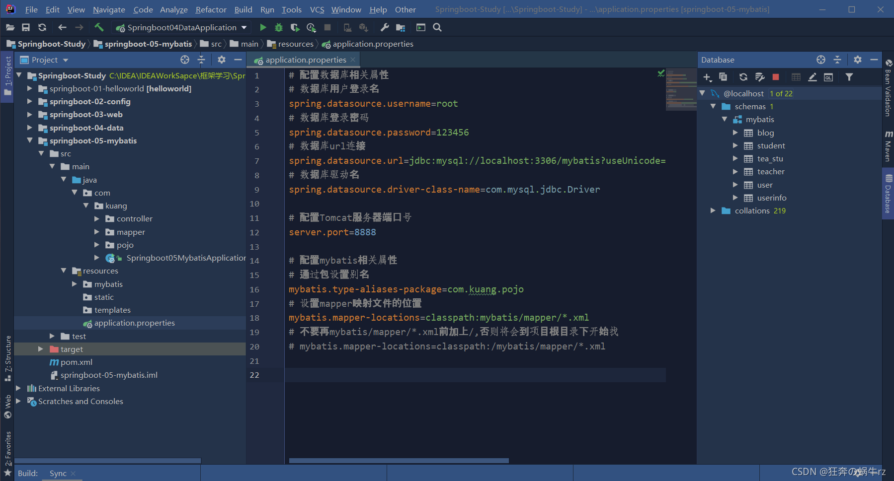Open run configuration Springboot04DataApplication dropdown
This screenshot has height=481, width=894.
181,27
